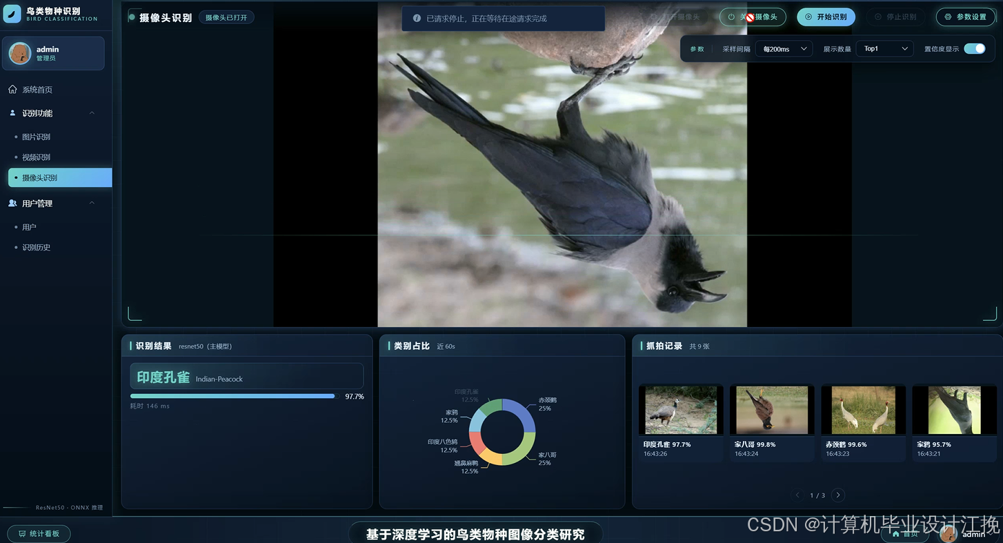Click the play icon in 开始识别
The height and width of the screenshot is (543, 1003).
pyautogui.click(x=808, y=17)
